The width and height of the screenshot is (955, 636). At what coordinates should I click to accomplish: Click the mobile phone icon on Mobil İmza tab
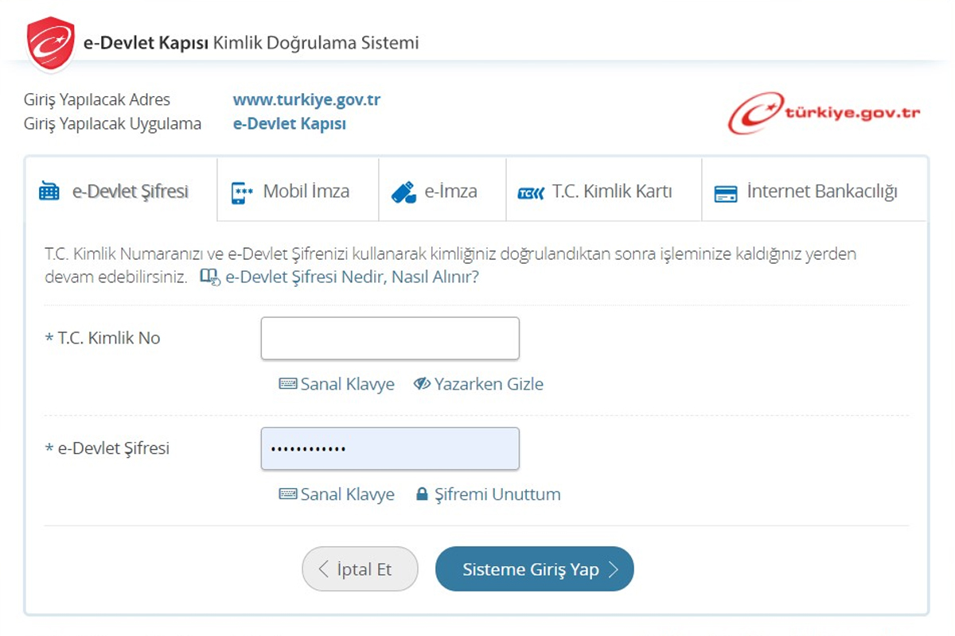(240, 191)
